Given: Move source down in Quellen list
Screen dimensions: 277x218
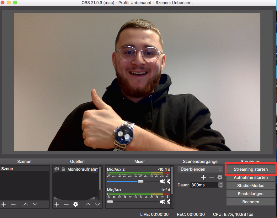Looking at the screenshot, I should [x=98, y=204].
